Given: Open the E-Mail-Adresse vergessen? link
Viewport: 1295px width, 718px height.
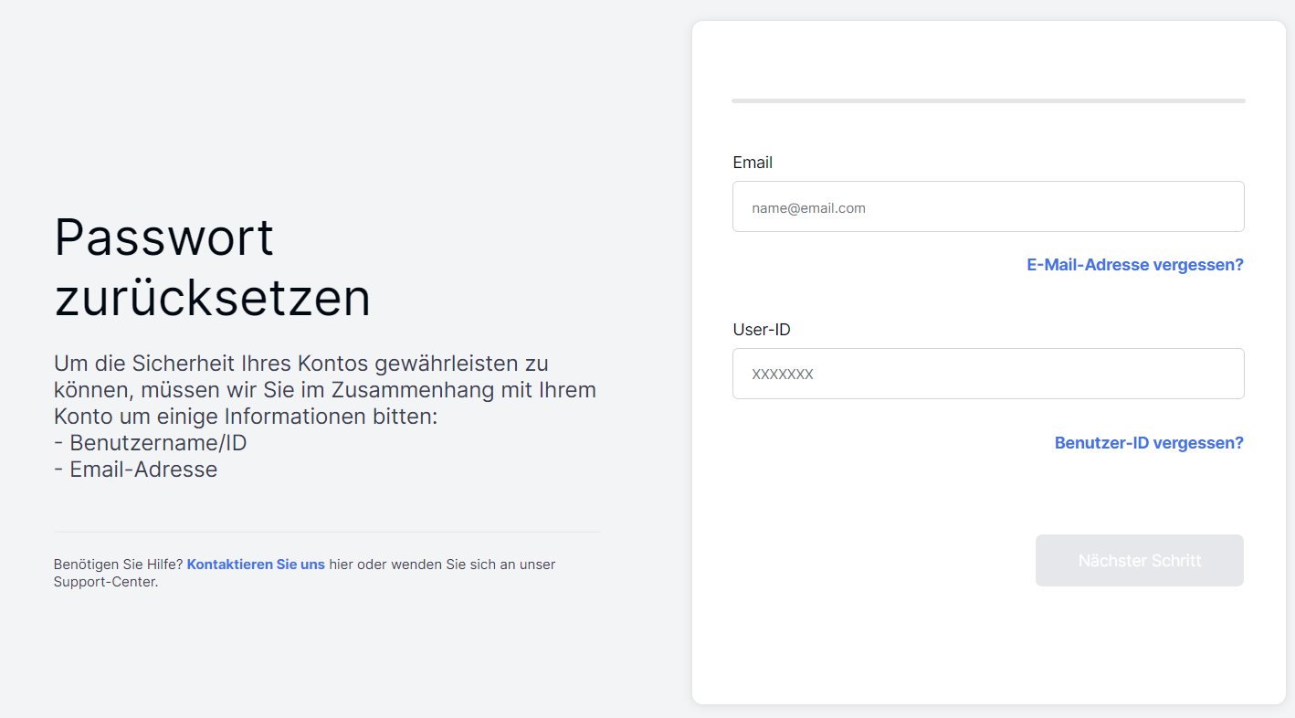Looking at the screenshot, I should point(1135,265).
